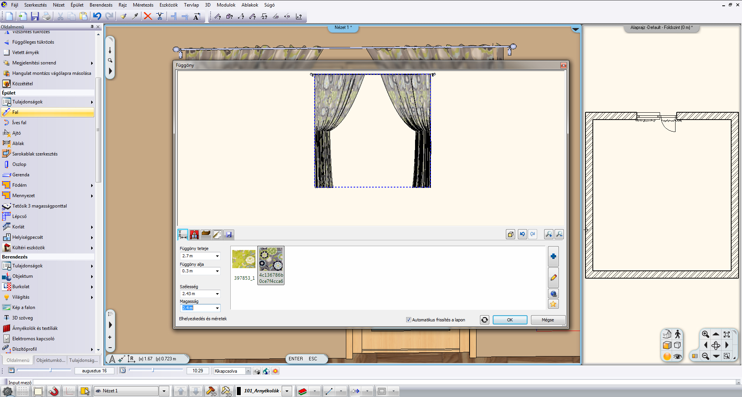The height and width of the screenshot is (397, 742).
Task: Toggle the grid dots display button
Action: [23, 391]
